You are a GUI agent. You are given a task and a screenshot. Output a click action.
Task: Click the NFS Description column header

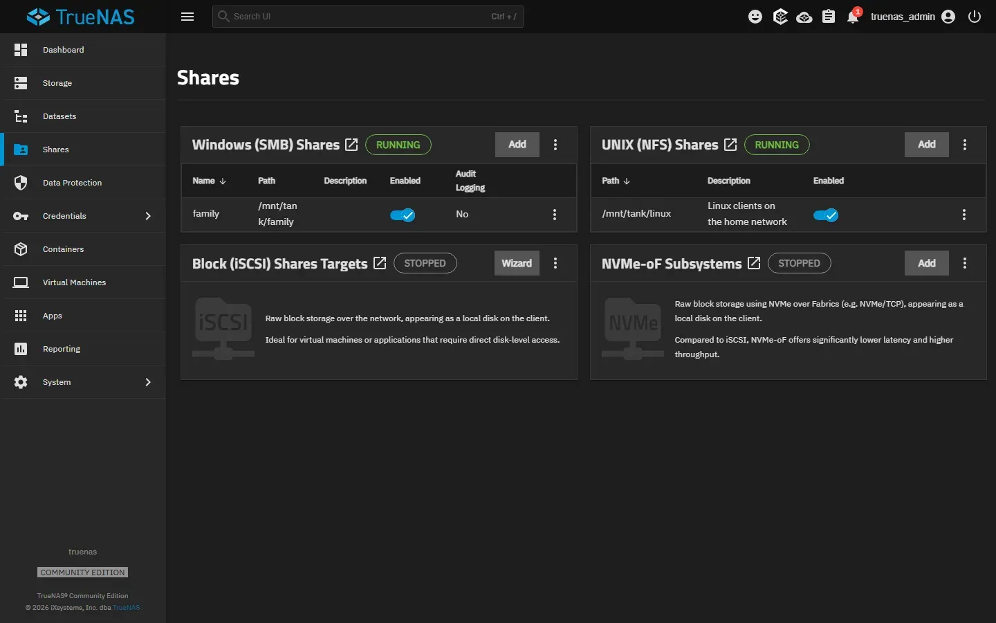pos(728,181)
